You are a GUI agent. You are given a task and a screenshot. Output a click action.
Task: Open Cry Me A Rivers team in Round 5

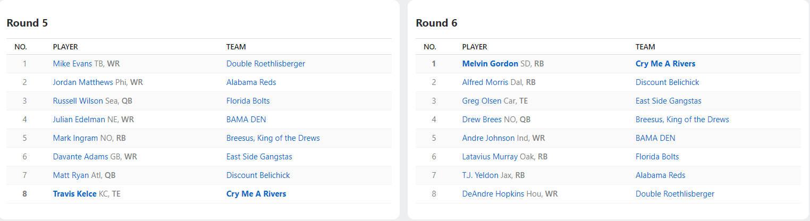pyautogui.click(x=256, y=194)
